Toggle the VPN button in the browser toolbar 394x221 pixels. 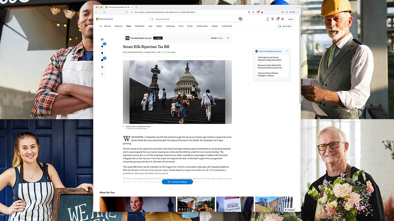point(292,12)
